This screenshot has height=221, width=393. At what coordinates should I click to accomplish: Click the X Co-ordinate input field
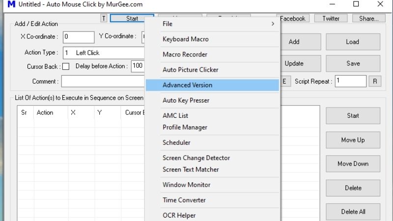click(x=79, y=37)
